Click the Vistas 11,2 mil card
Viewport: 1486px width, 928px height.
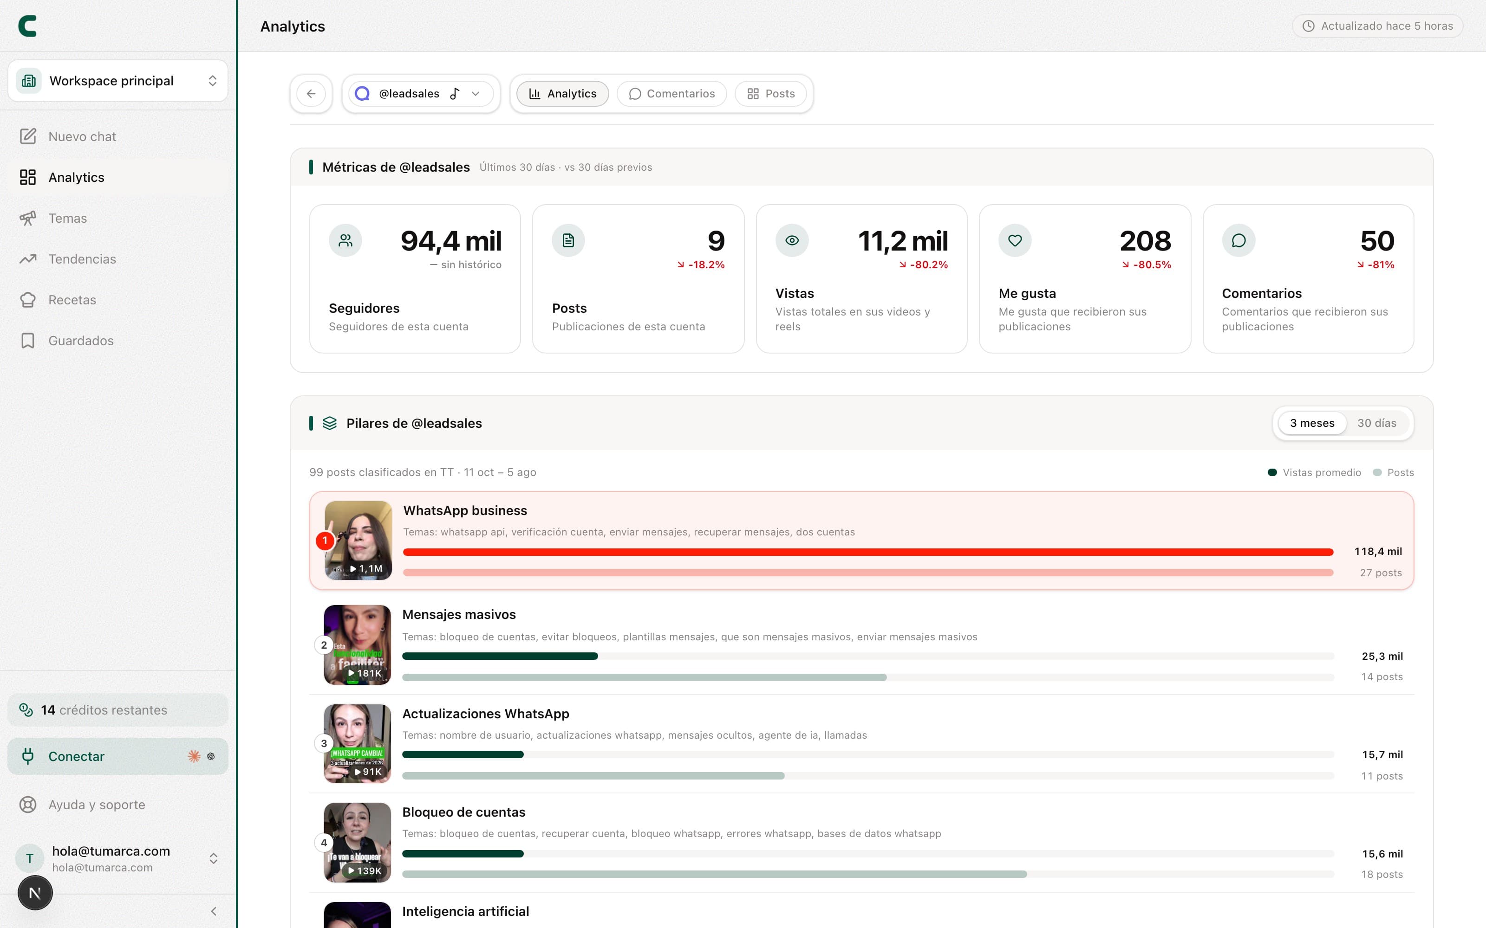[861, 279]
